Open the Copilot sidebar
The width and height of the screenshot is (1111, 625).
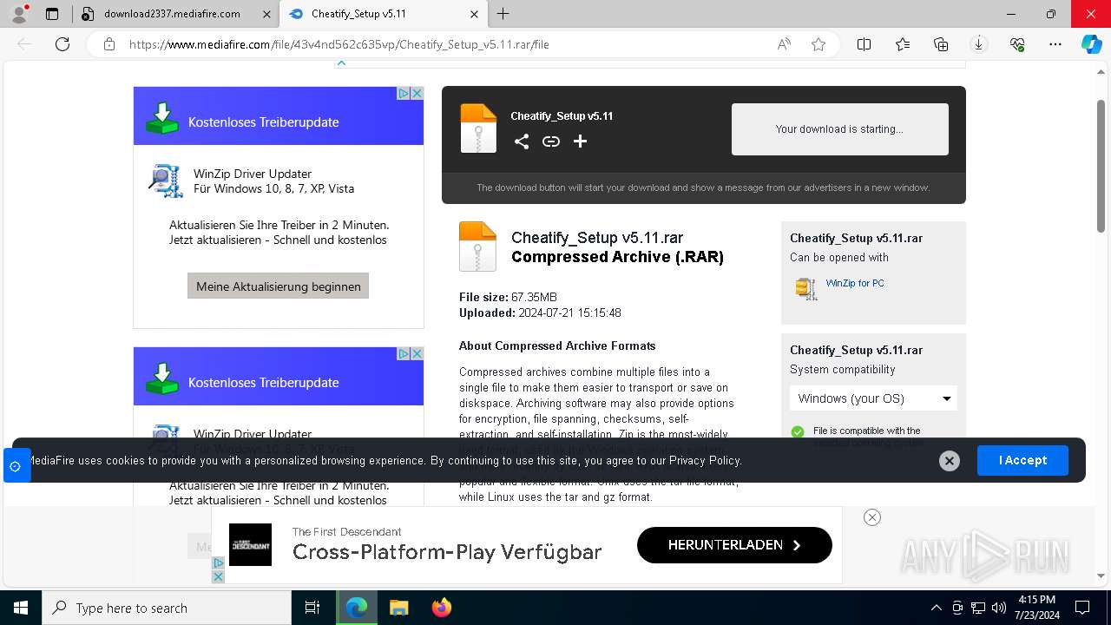click(x=1092, y=44)
